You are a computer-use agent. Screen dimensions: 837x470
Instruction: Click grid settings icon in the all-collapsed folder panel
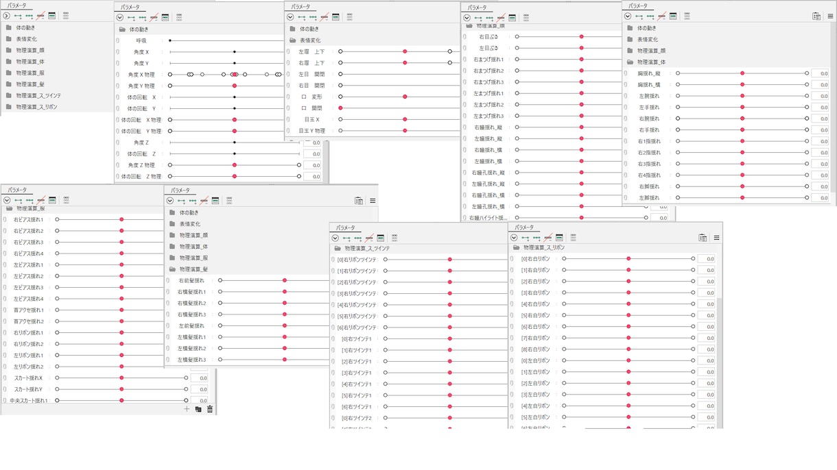[x=66, y=16]
